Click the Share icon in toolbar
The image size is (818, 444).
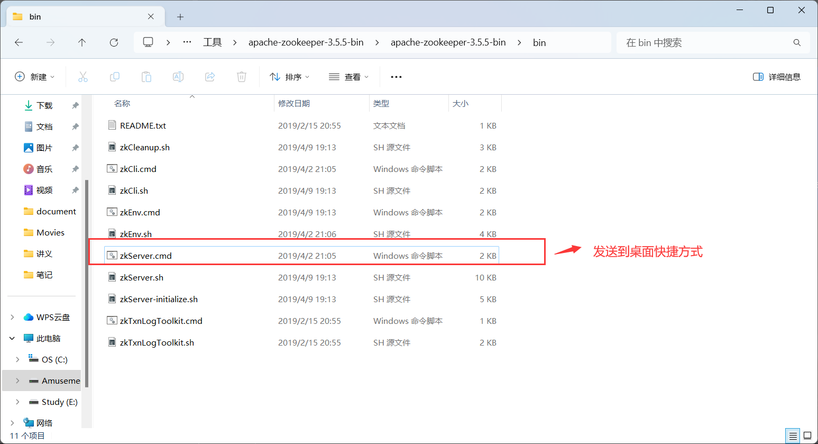(x=210, y=77)
